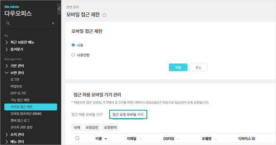Open 모바일 접속차단 (MAM) submenu item
Viewport: 276px width, 145px height.
tap(26, 114)
